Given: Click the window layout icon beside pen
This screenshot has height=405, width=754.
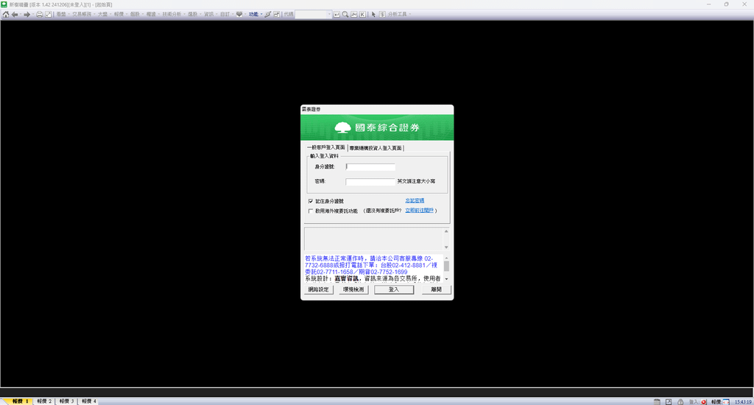Looking at the screenshot, I should [277, 15].
